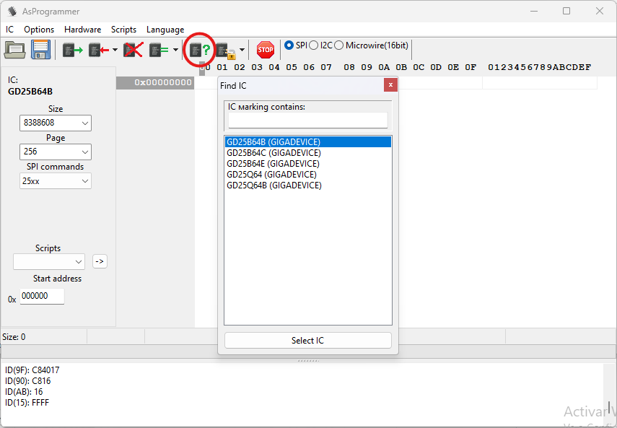Select GD25Q64B (GIGADEVICE) in the list
The image size is (617, 428).
pos(308,185)
